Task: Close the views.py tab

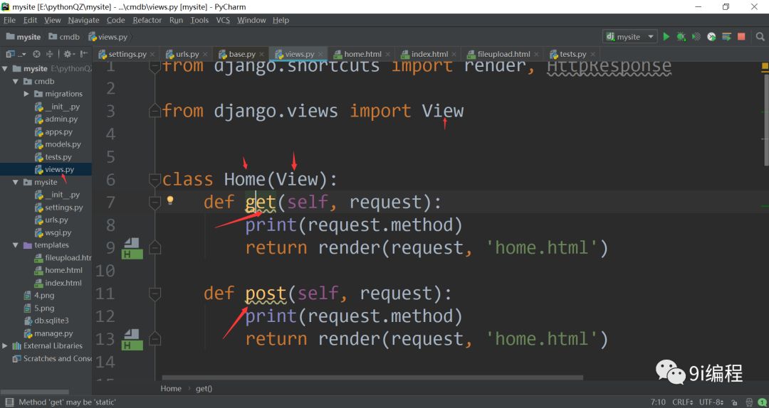Action: (x=320, y=54)
